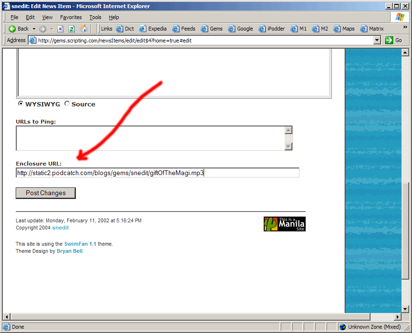
Task: Click the green Go arrow button
Action: (x=389, y=41)
